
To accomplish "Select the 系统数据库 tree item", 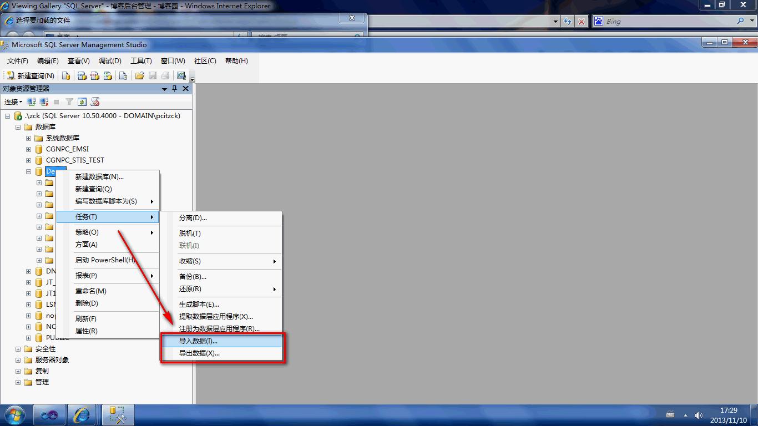I will [x=63, y=138].
